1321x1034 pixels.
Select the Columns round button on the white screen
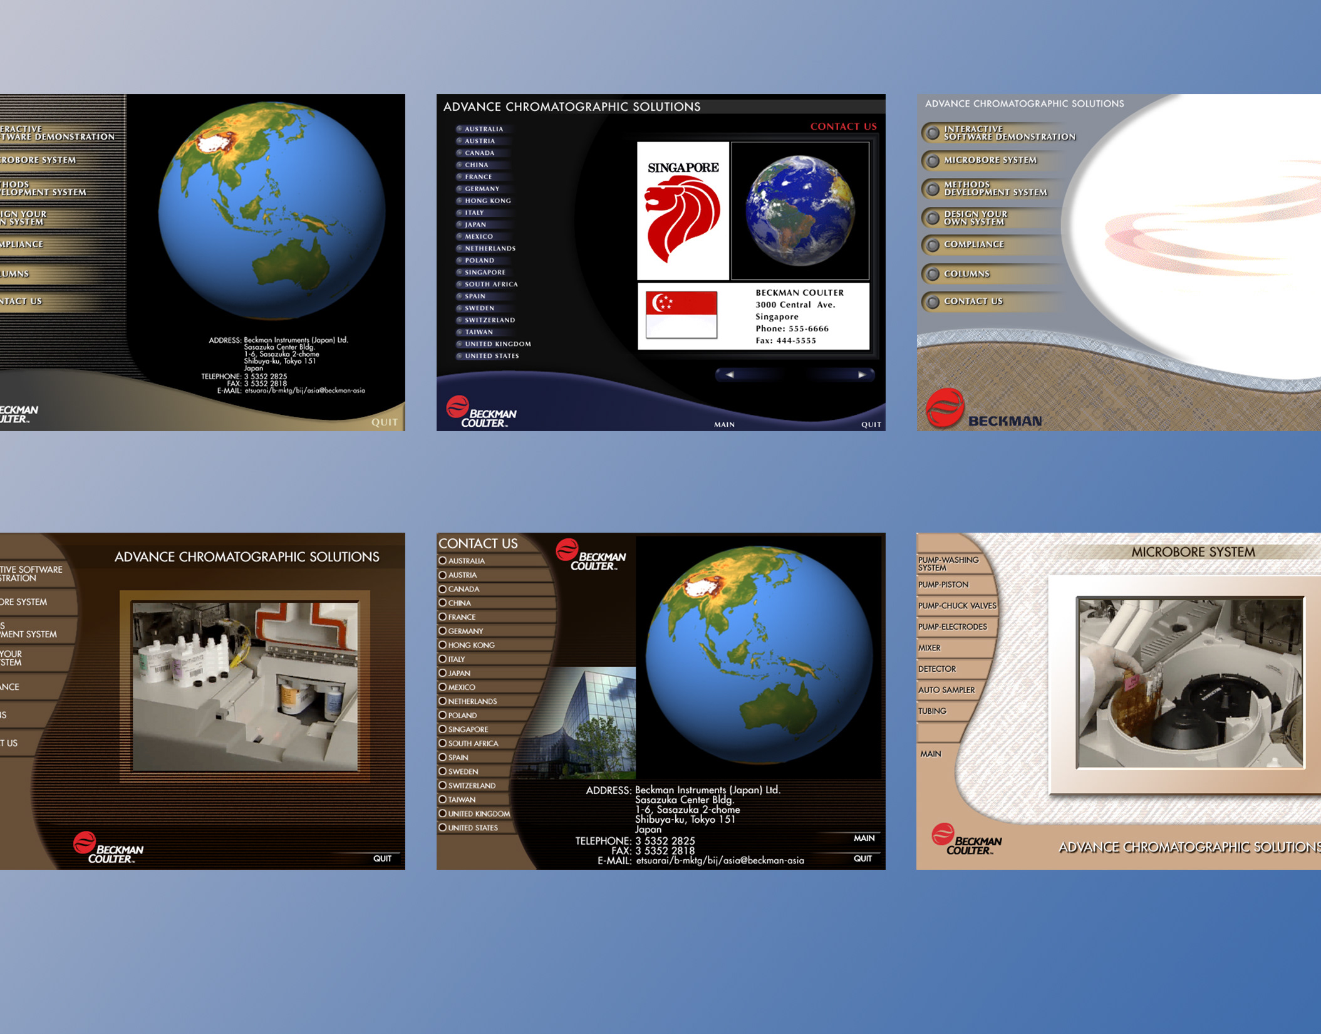click(x=933, y=274)
